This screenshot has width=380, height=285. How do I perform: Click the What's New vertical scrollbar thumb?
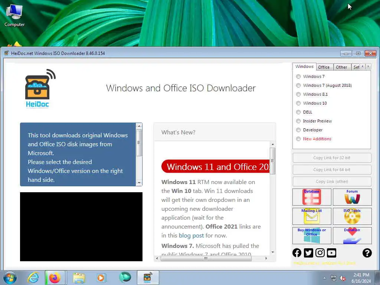coord(273,161)
